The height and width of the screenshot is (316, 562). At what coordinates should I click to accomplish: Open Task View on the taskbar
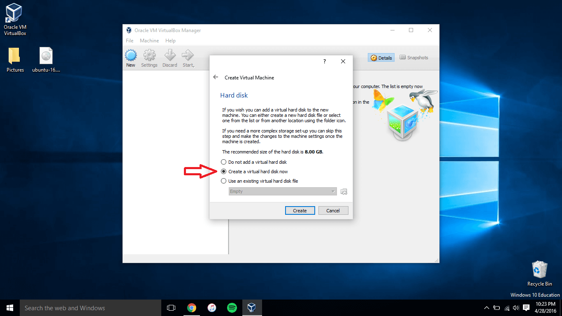(171, 308)
